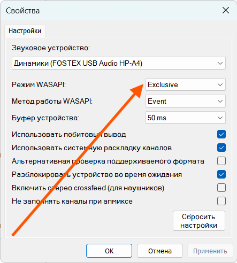Enable stereo crossfeed for headphones checkbox
This screenshot has height=263, width=237.
(221, 188)
